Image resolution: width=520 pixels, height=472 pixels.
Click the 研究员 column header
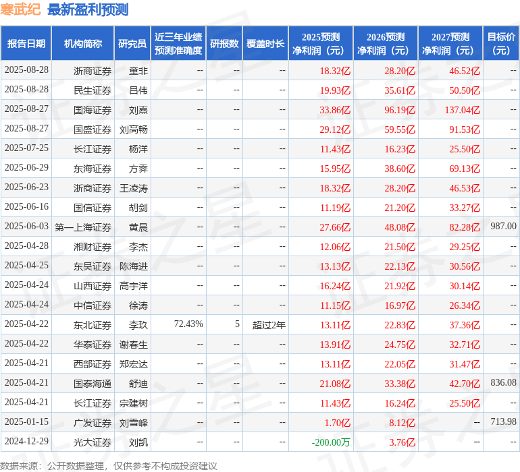pos(132,43)
